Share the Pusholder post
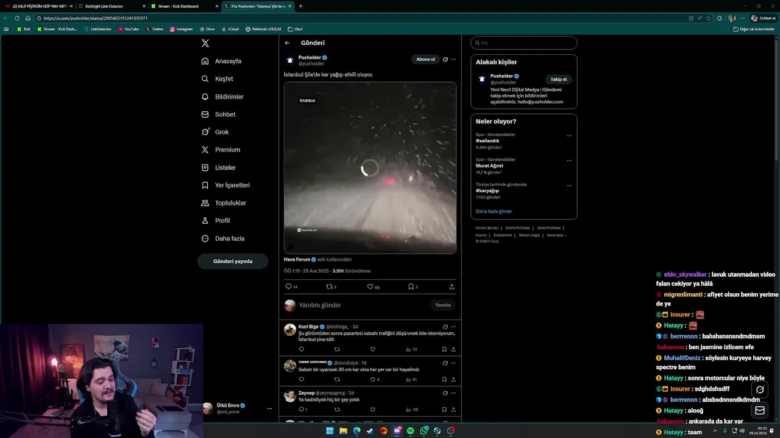 coord(452,287)
